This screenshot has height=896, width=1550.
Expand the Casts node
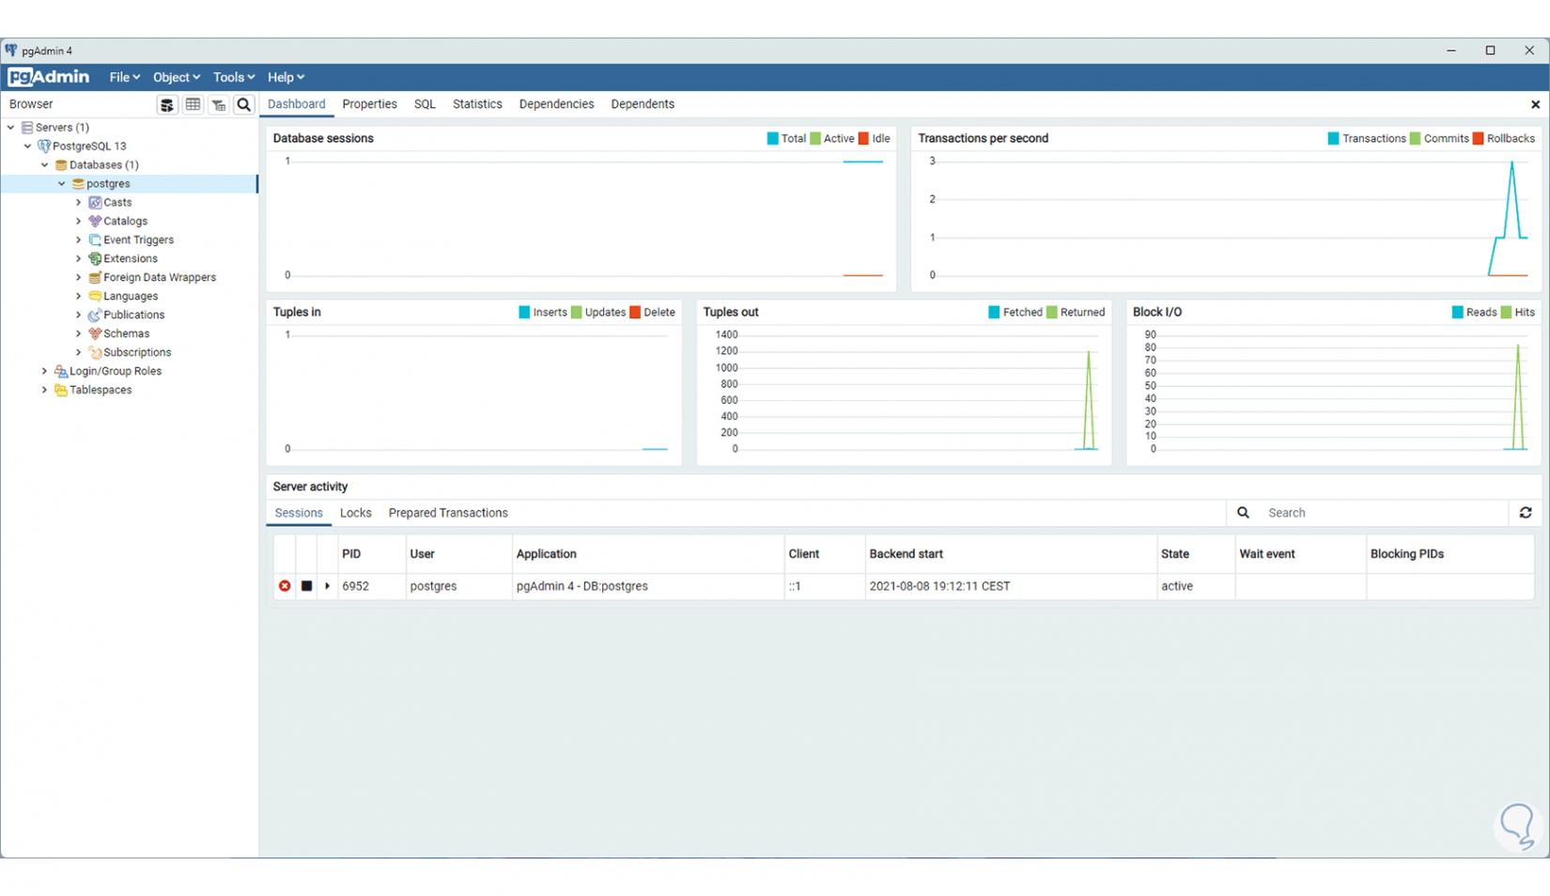(79, 202)
